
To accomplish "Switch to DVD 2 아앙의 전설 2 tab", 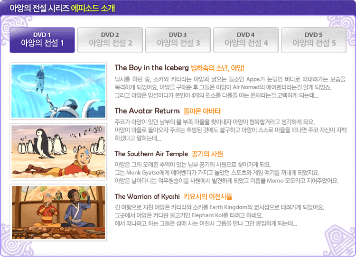I will pyautogui.click(x=110, y=40).
